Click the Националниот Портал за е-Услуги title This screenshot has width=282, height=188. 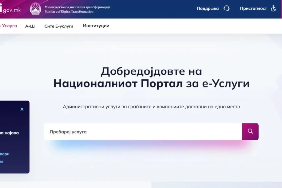151,84
